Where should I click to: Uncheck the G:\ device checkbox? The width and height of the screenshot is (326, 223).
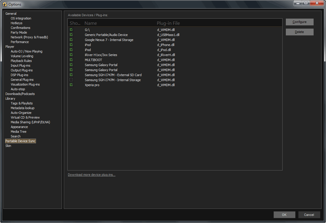pos(71,30)
